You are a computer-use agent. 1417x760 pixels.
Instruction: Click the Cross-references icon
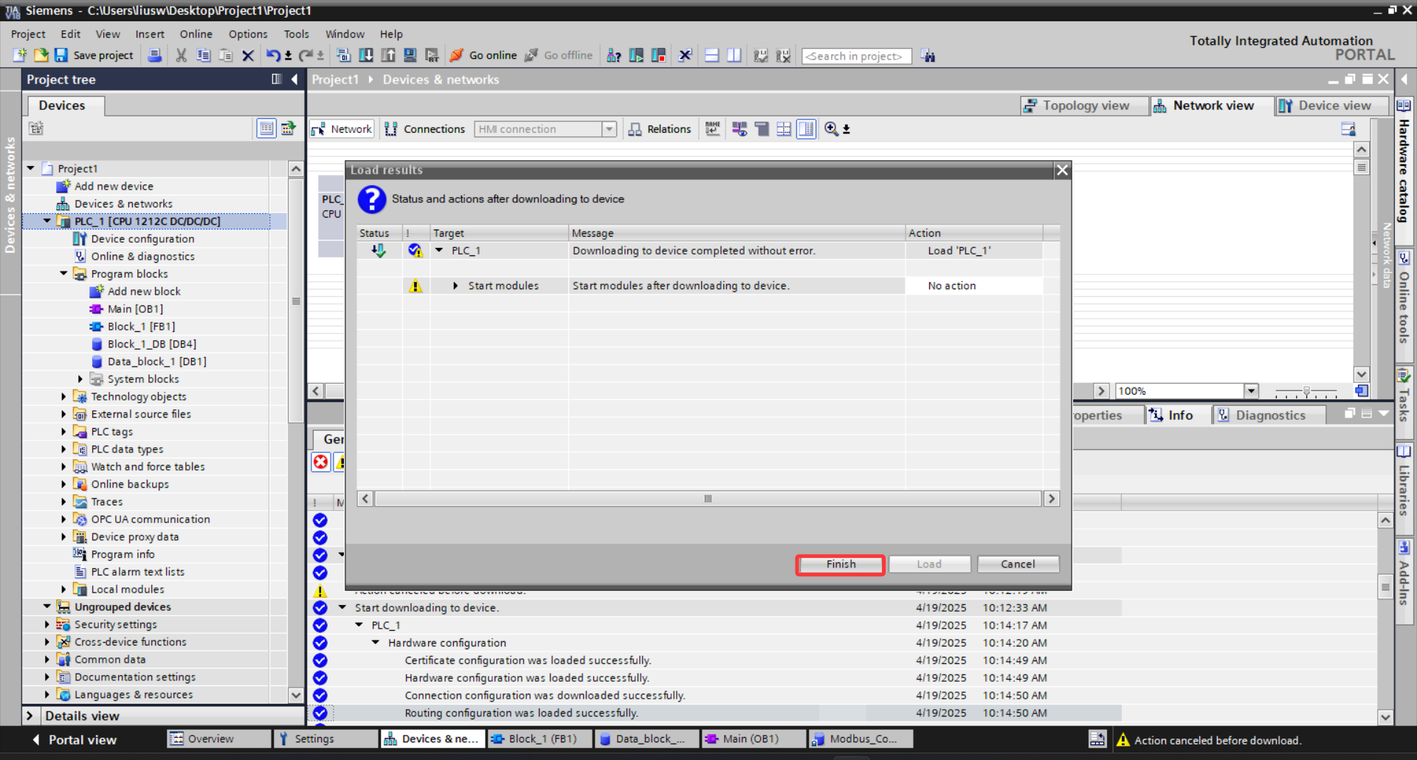[685, 55]
